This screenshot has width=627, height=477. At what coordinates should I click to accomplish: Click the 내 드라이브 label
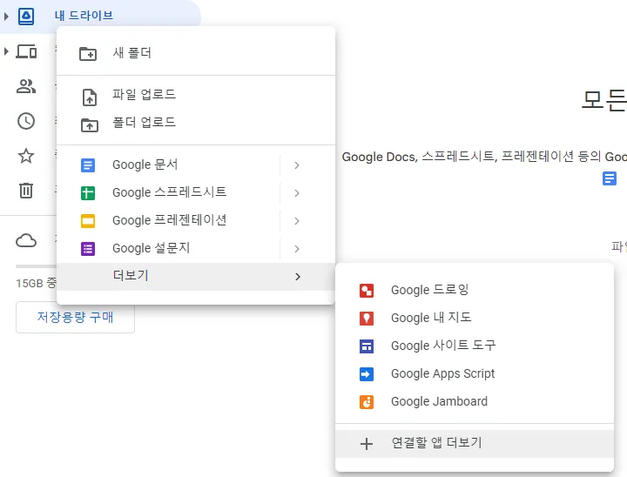click(x=84, y=16)
